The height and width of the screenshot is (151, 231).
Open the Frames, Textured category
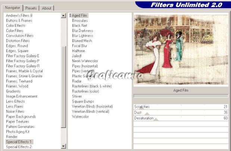click(19, 81)
